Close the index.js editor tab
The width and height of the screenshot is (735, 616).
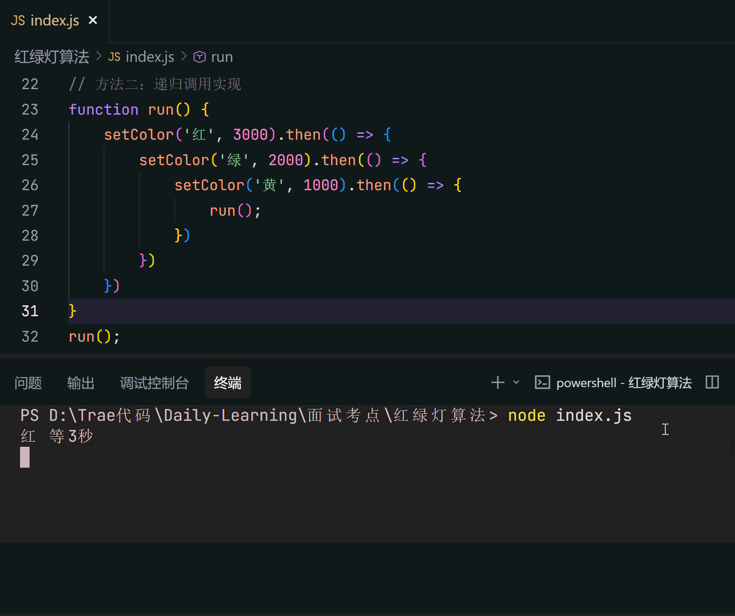[x=93, y=20]
